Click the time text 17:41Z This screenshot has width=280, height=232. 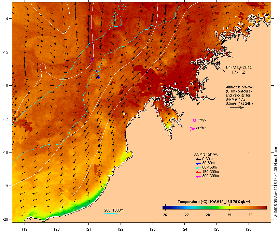coord(238,72)
